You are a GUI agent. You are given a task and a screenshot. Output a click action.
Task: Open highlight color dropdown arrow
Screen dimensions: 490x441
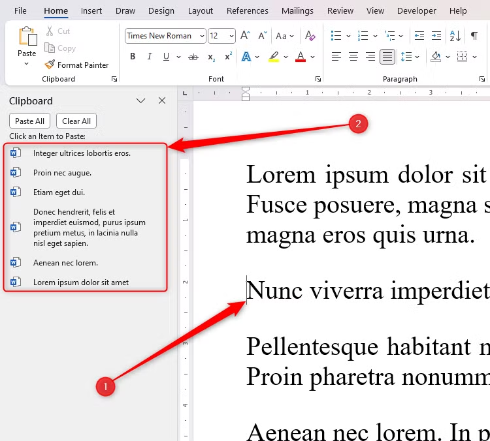[x=286, y=57]
